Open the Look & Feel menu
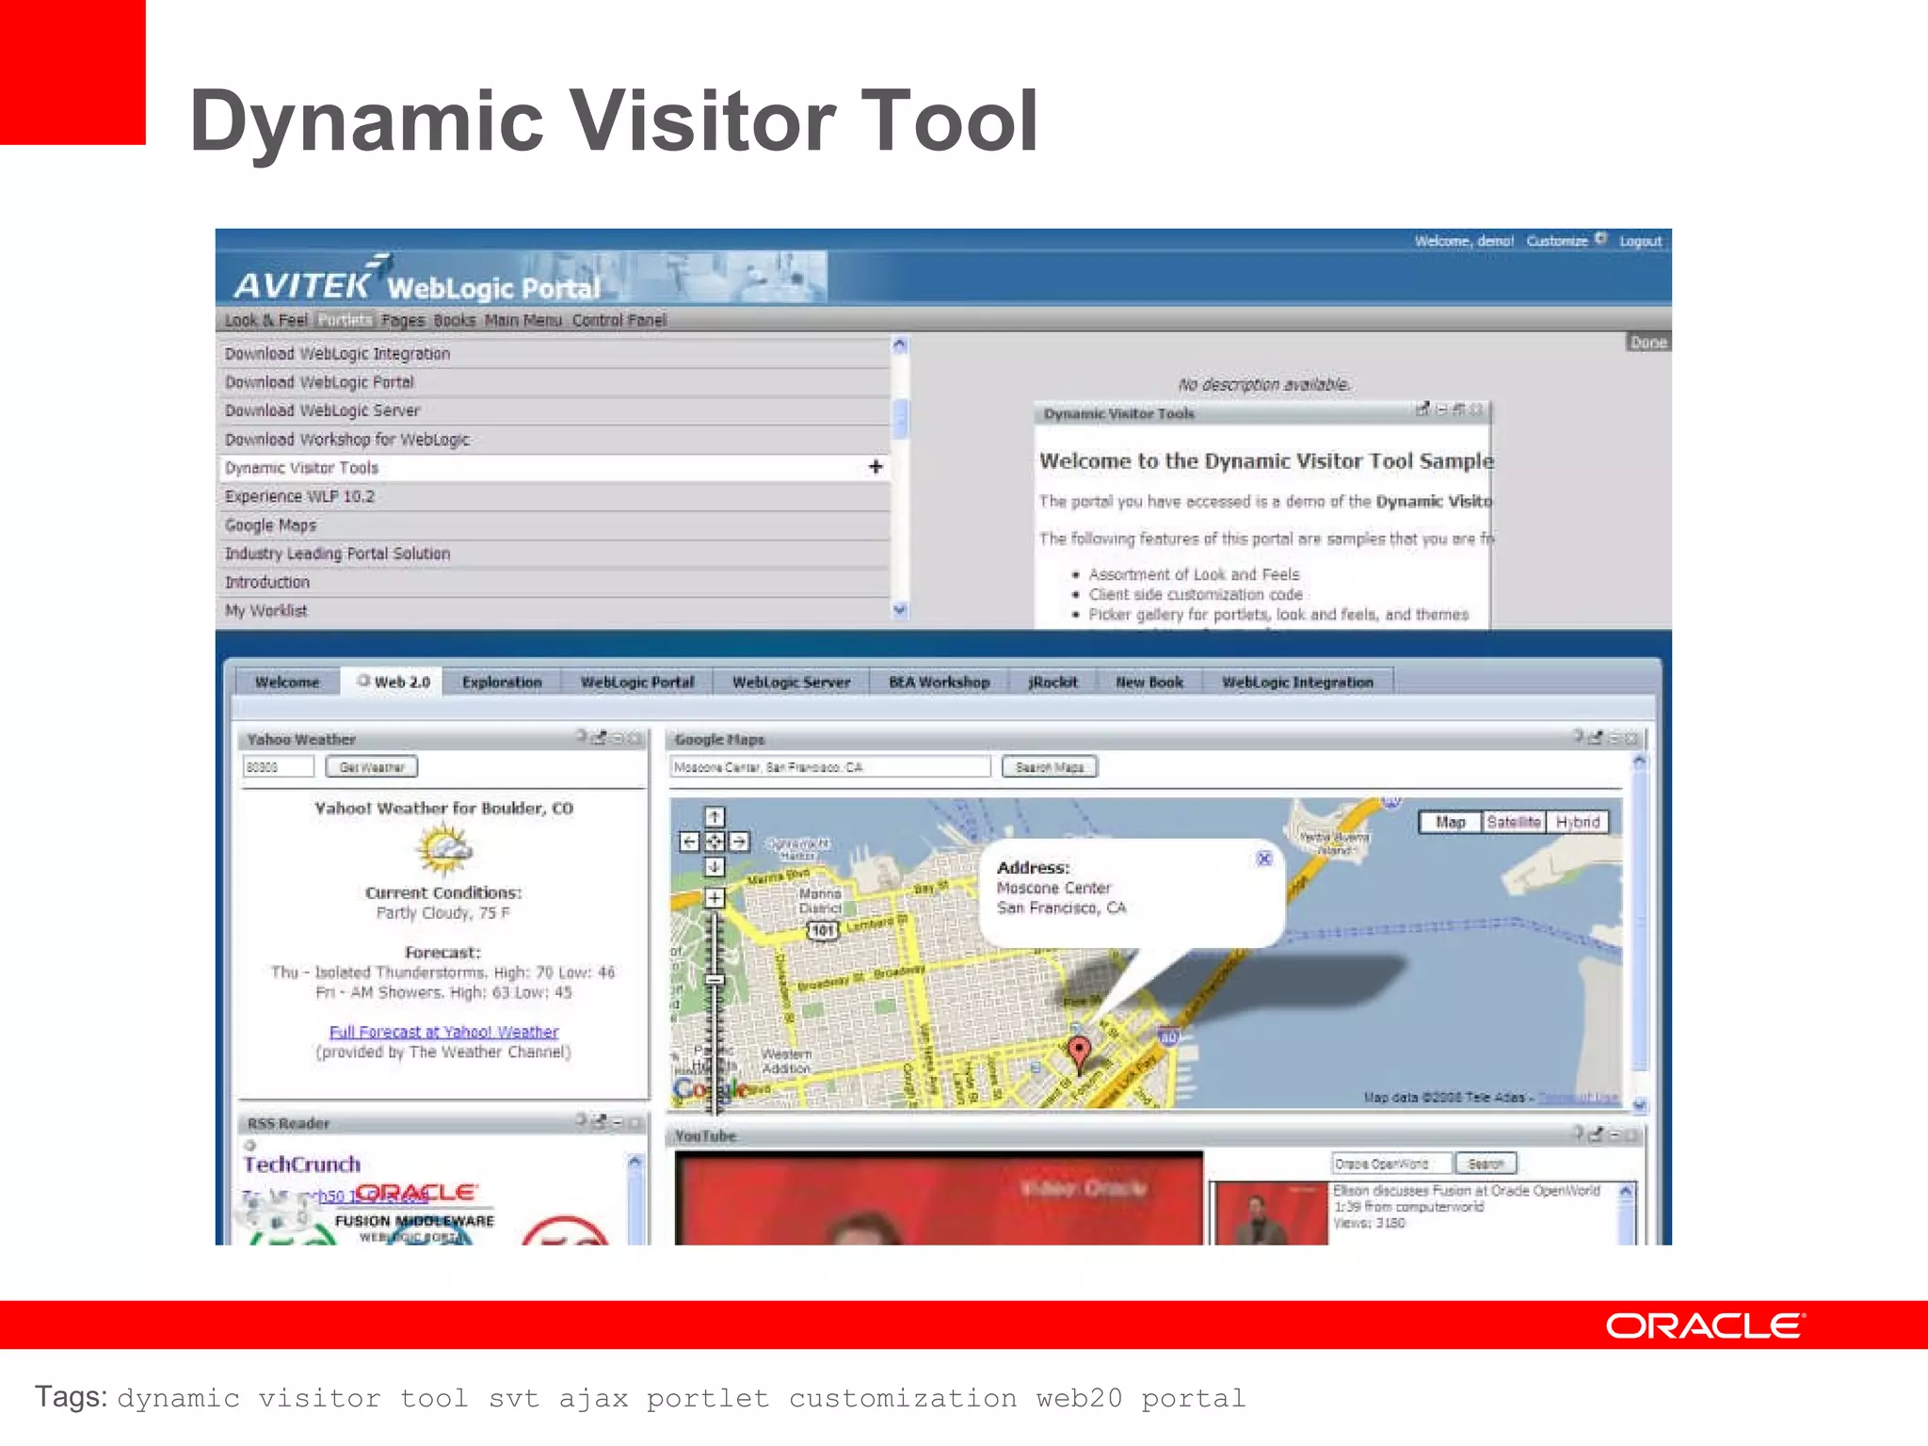The image size is (1928, 1446). coord(265,320)
